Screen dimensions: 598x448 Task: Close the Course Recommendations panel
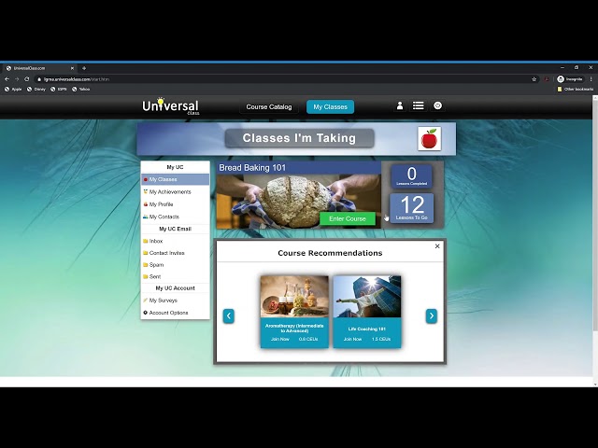point(437,246)
